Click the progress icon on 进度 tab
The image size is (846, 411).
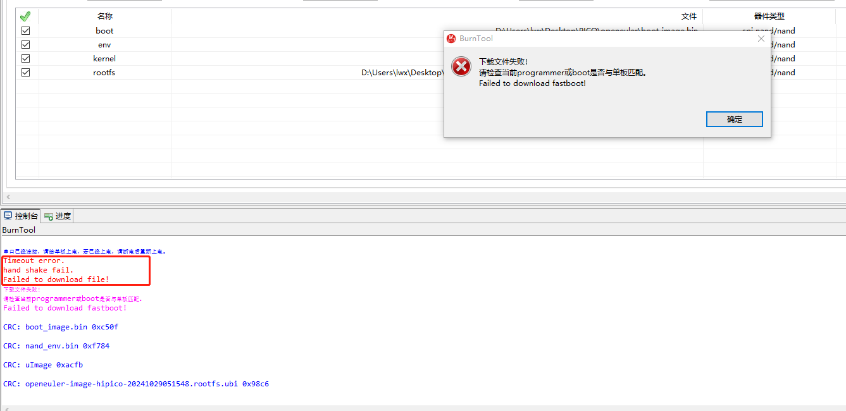49,216
